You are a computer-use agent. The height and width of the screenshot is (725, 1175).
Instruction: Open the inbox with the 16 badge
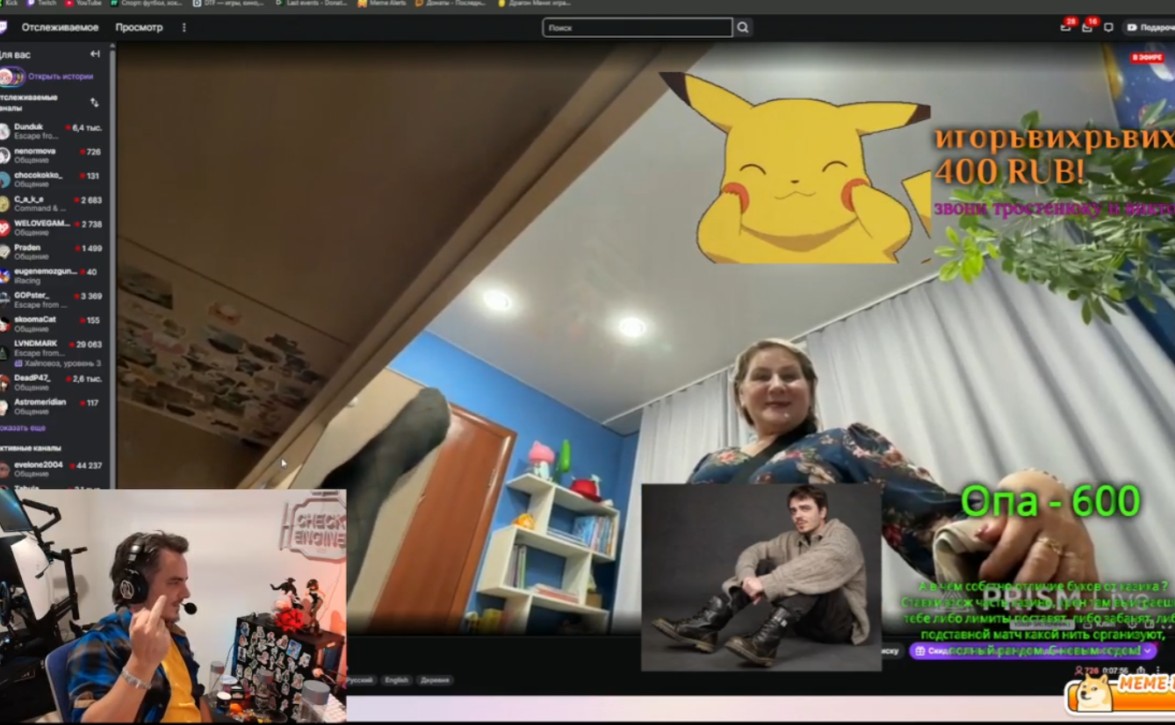[x=1087, y=27]
